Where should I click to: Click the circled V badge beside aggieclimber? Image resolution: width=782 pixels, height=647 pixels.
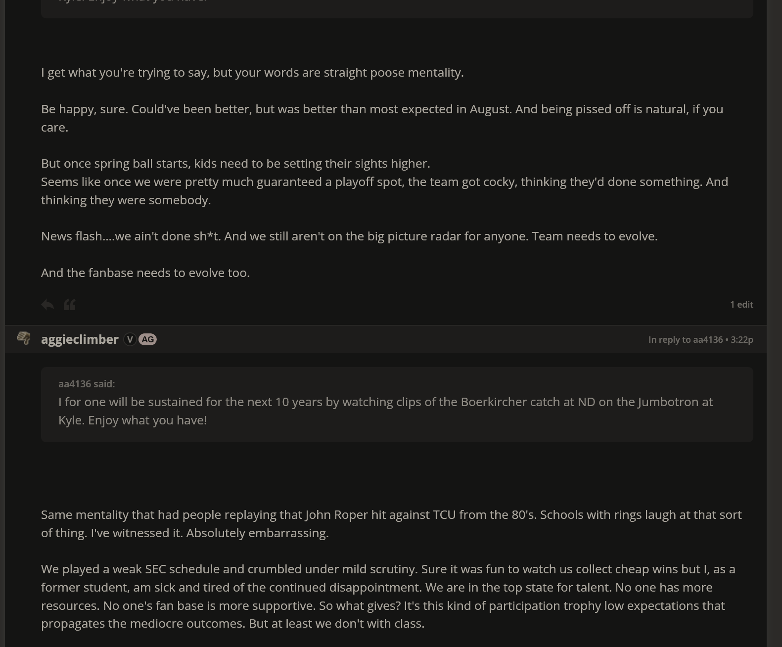tap(130, 339)
